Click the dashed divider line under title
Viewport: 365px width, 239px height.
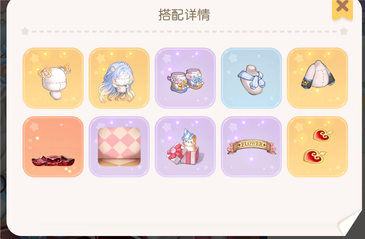[x=184, y=32]
